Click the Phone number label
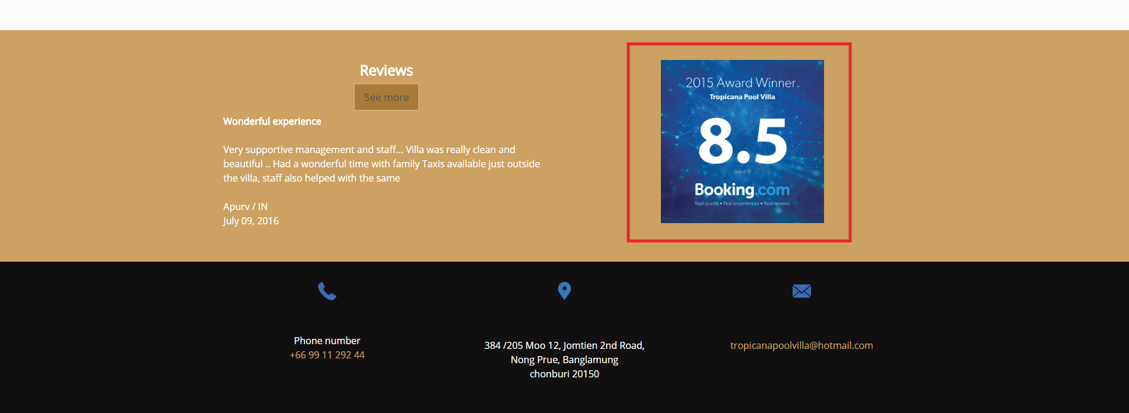 pyautogui.click(x=327, y=341)
